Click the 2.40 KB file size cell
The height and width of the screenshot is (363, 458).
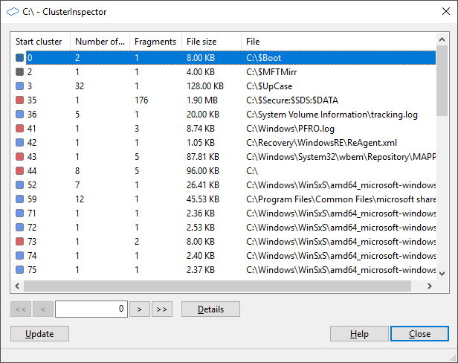click(x=201, y=256)
